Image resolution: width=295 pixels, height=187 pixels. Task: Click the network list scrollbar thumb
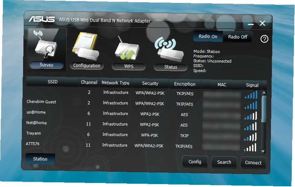click(264, 109)
